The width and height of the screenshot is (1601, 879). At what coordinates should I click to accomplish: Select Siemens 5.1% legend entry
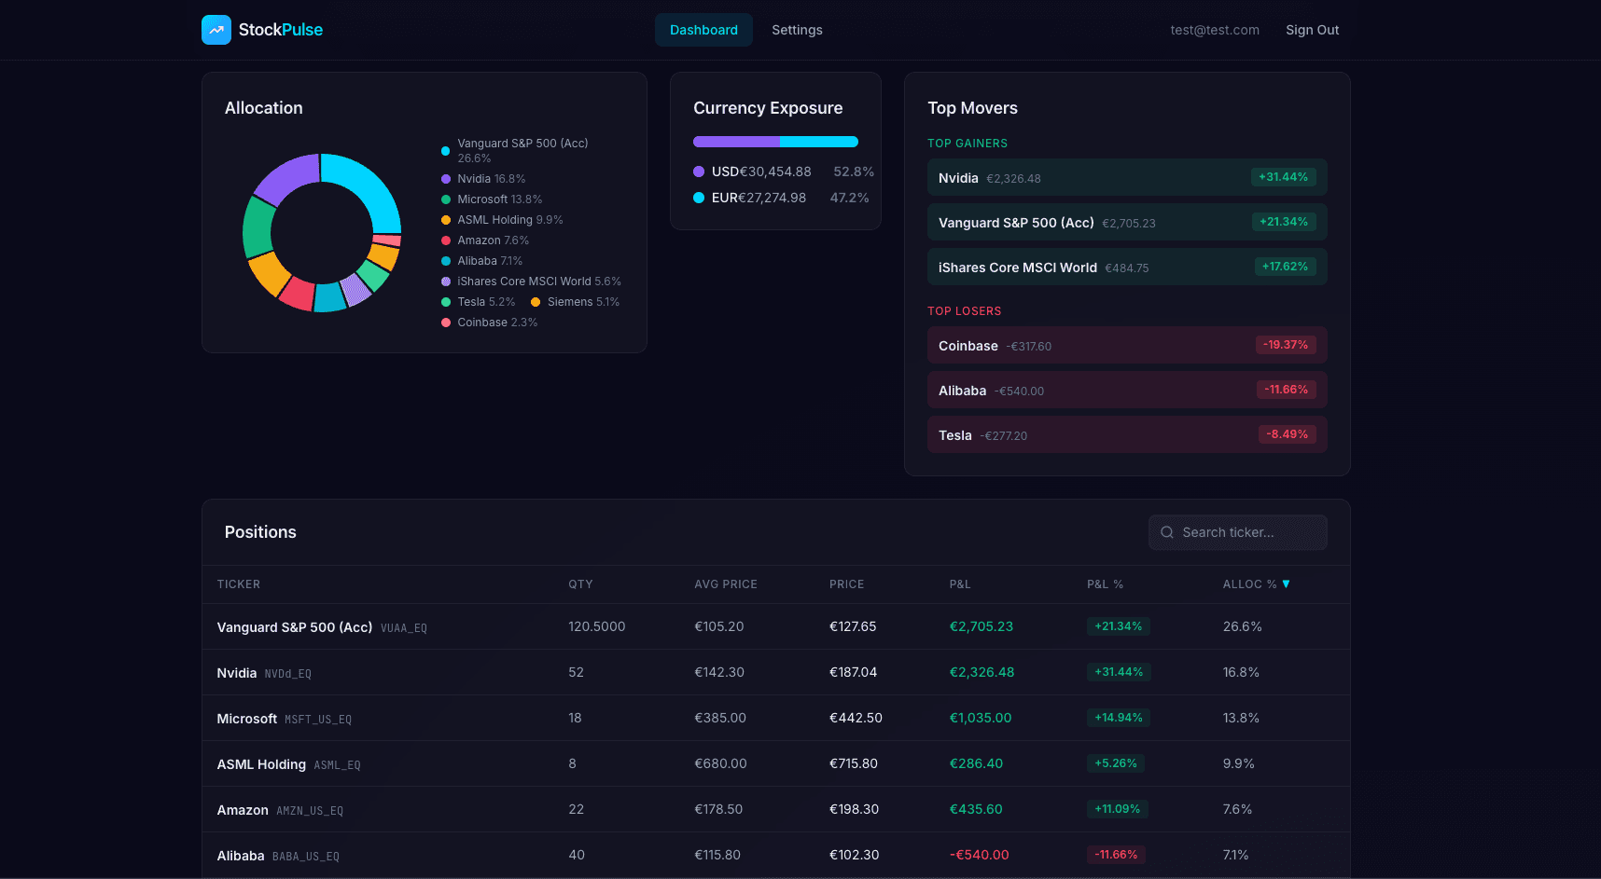tap(576, 302)
